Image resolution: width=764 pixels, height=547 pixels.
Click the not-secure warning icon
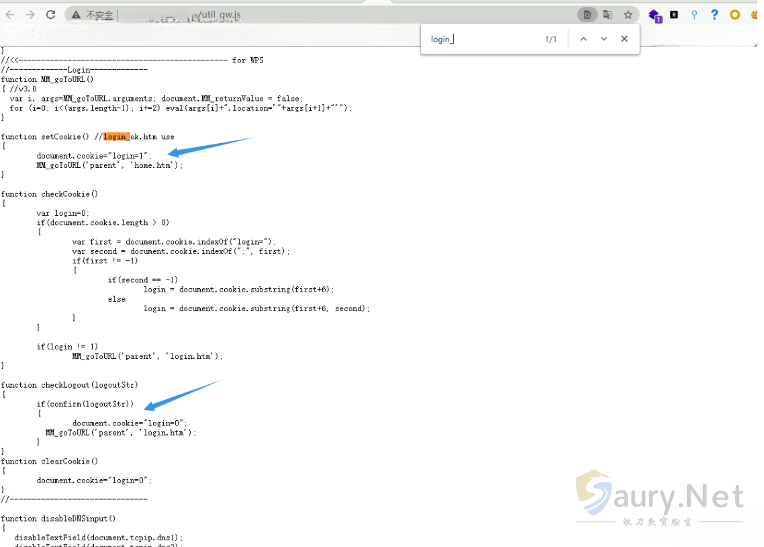point(77,15)
